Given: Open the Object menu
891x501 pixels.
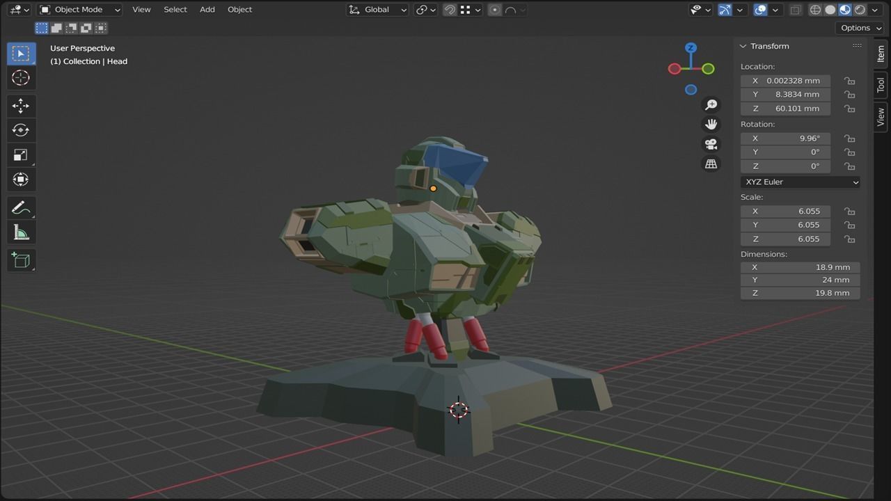Looking at the screenshot, I should click(239, 9).
